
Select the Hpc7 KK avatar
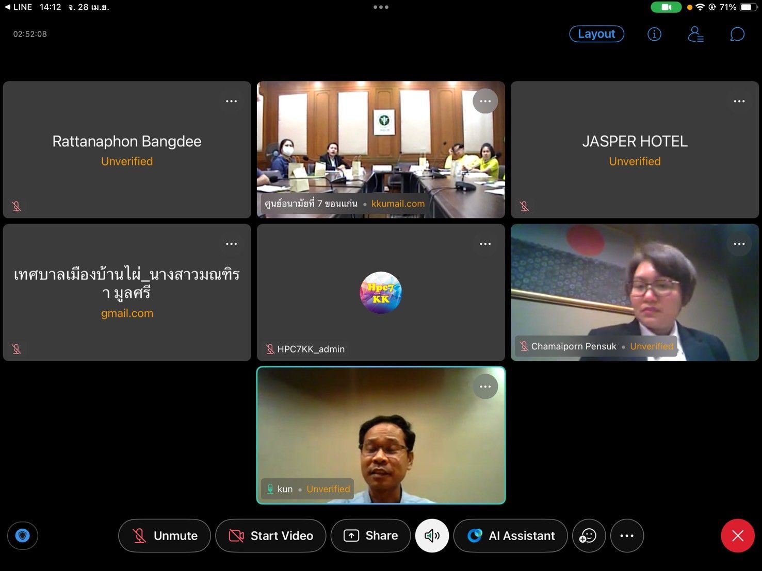click(381, 292)
